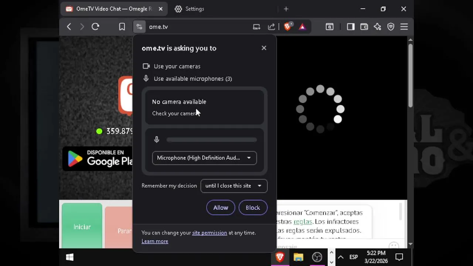This screenshot has width=473, height=266.
Task: Open the Learn more link
Action: coord(155,241)
